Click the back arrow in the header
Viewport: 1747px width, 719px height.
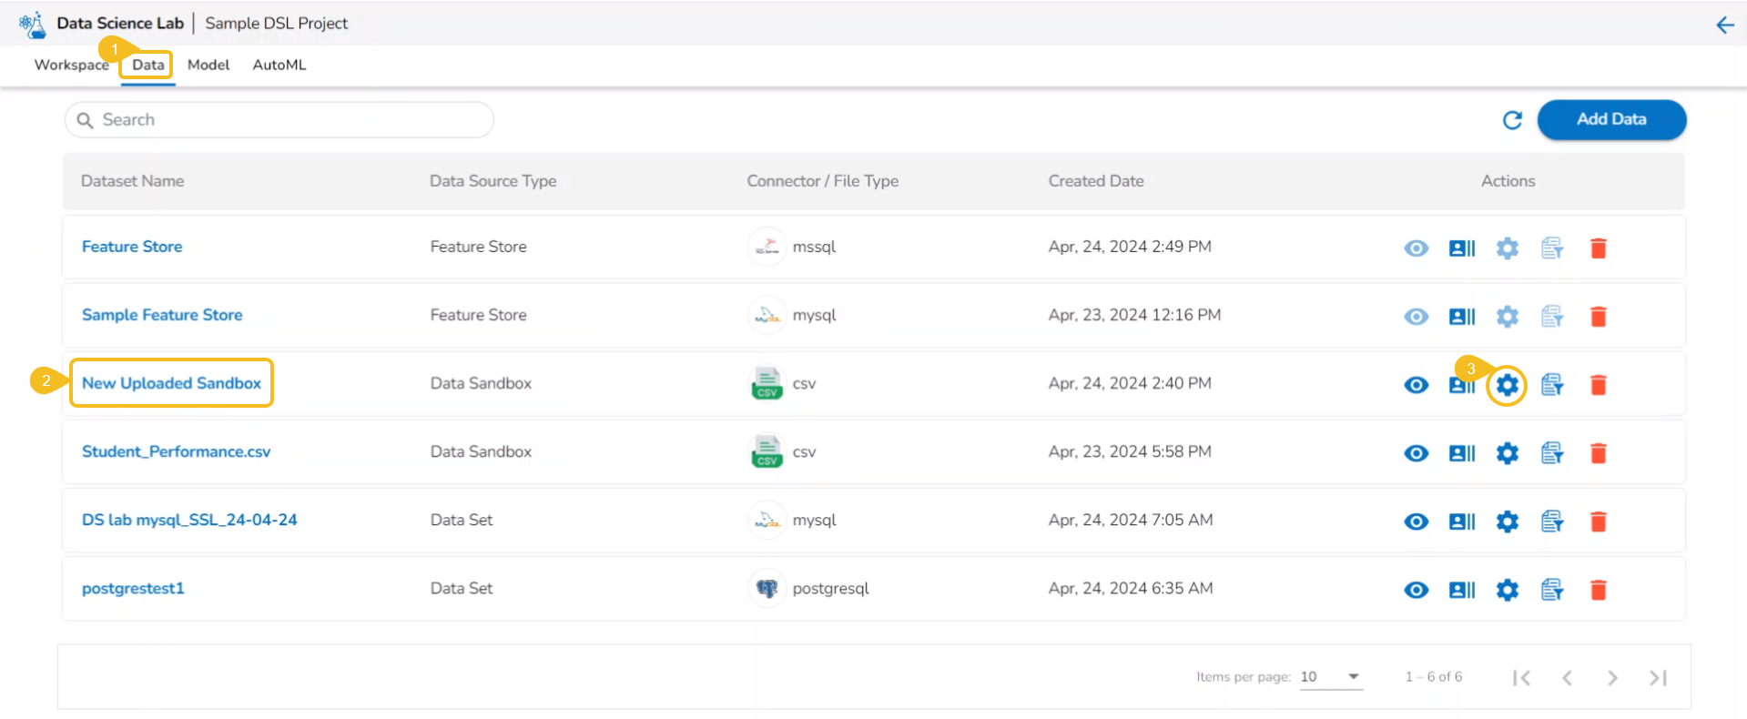(1724, 25)
